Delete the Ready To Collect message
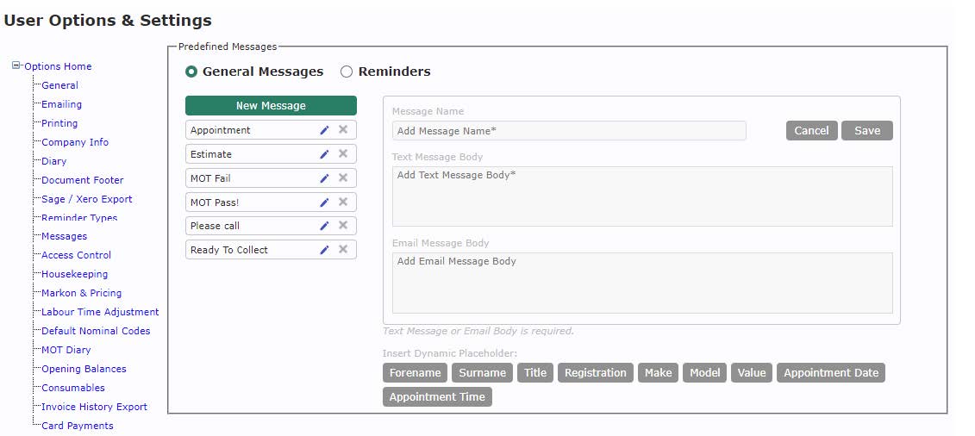The image size is (975, 436). (x=343, y=249)
